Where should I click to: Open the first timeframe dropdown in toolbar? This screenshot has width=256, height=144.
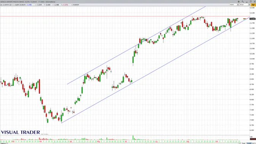(234, 5)
